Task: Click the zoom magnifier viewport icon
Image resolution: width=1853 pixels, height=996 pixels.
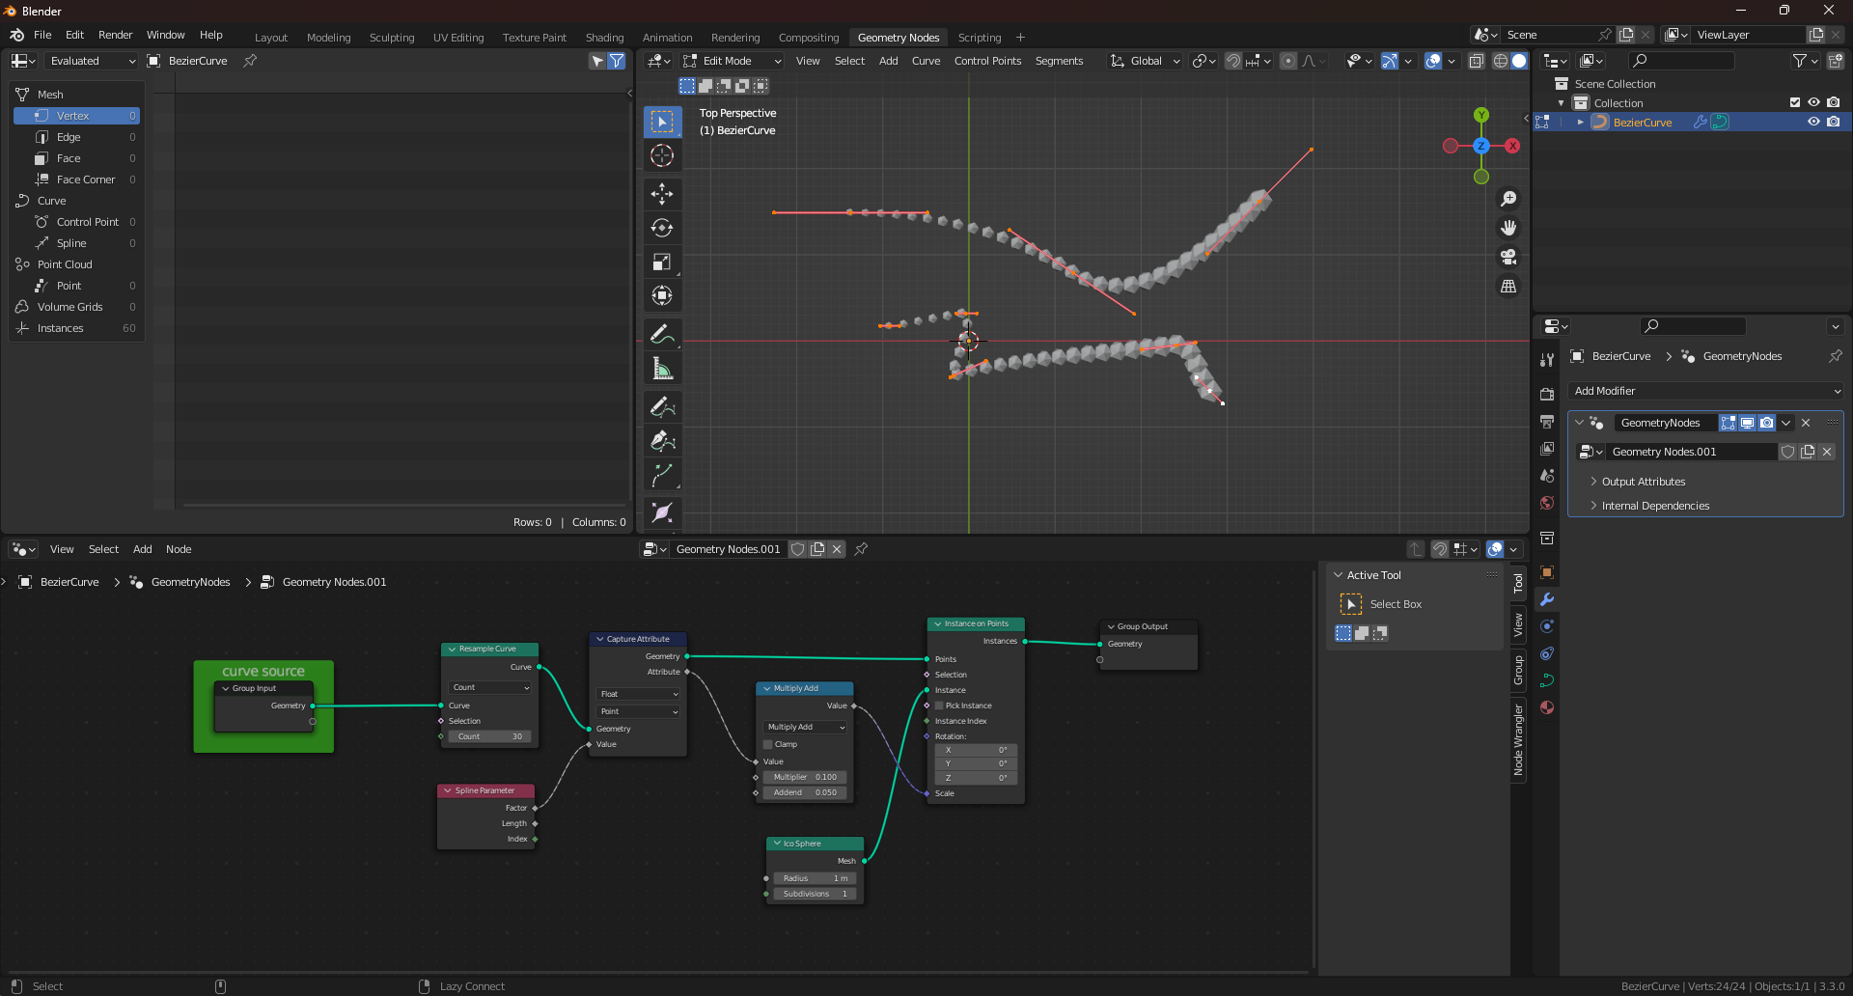Action: coord(1508,199)
